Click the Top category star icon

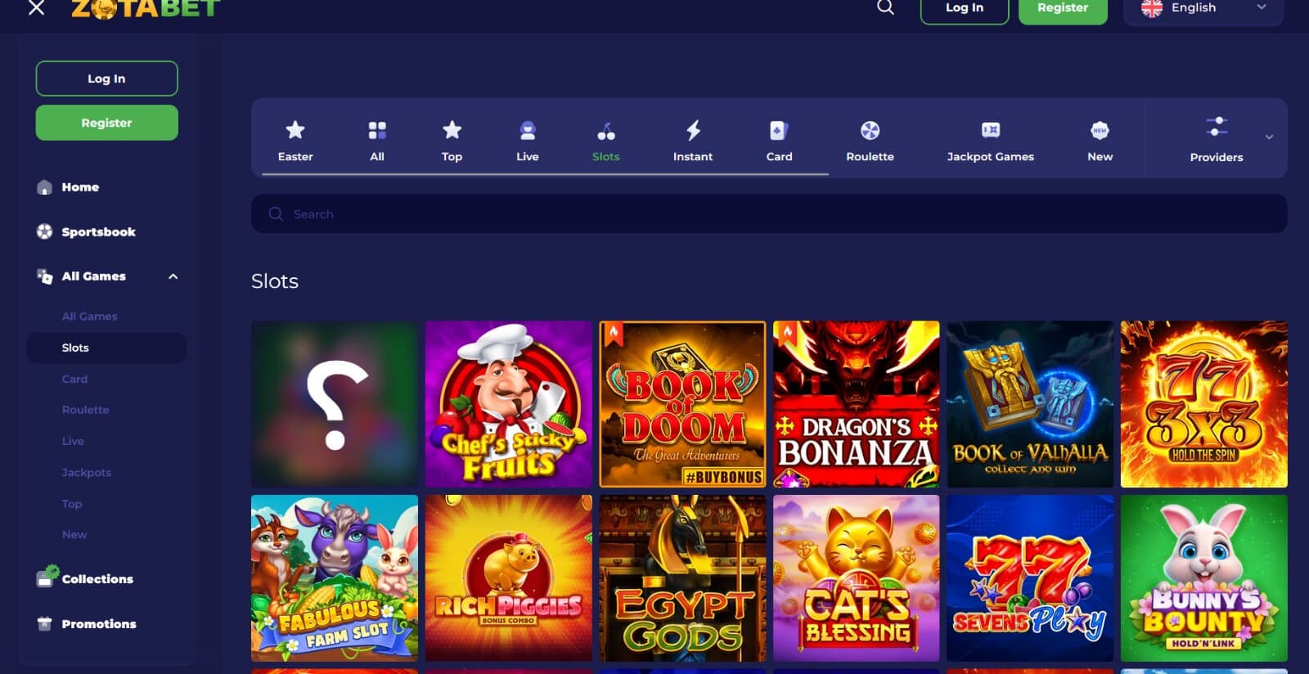[452, 130]
